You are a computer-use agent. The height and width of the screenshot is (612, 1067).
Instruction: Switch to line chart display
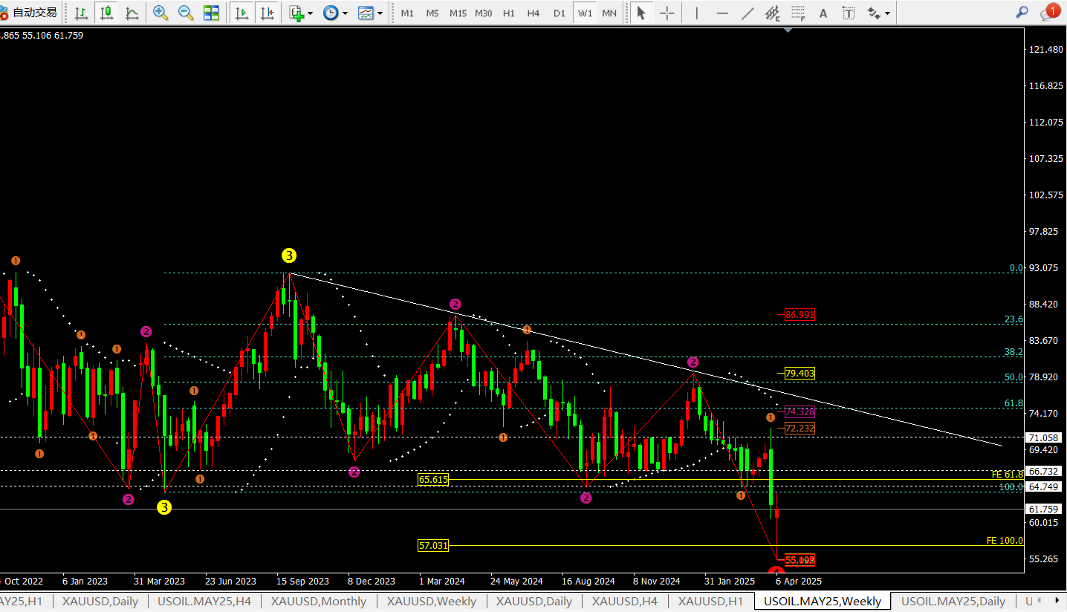click(x=132, y=13)
